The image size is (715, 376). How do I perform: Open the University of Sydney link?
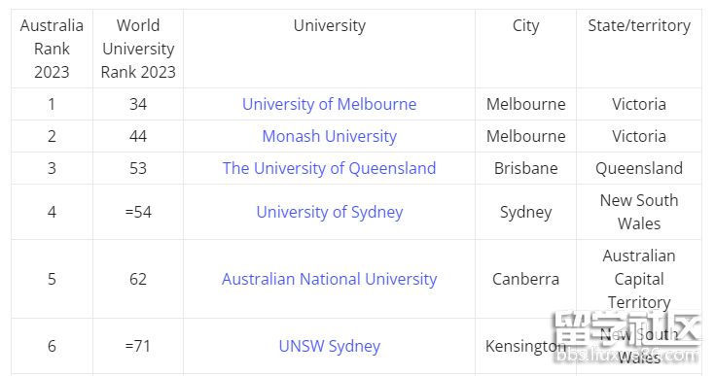[329, 212]
